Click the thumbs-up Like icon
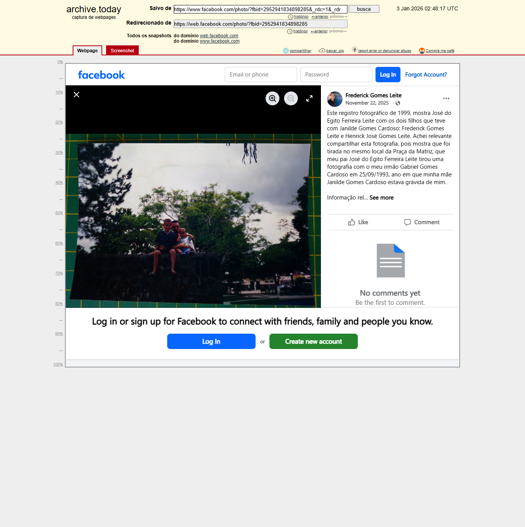The image size is (525, 527). pos(352,222)
